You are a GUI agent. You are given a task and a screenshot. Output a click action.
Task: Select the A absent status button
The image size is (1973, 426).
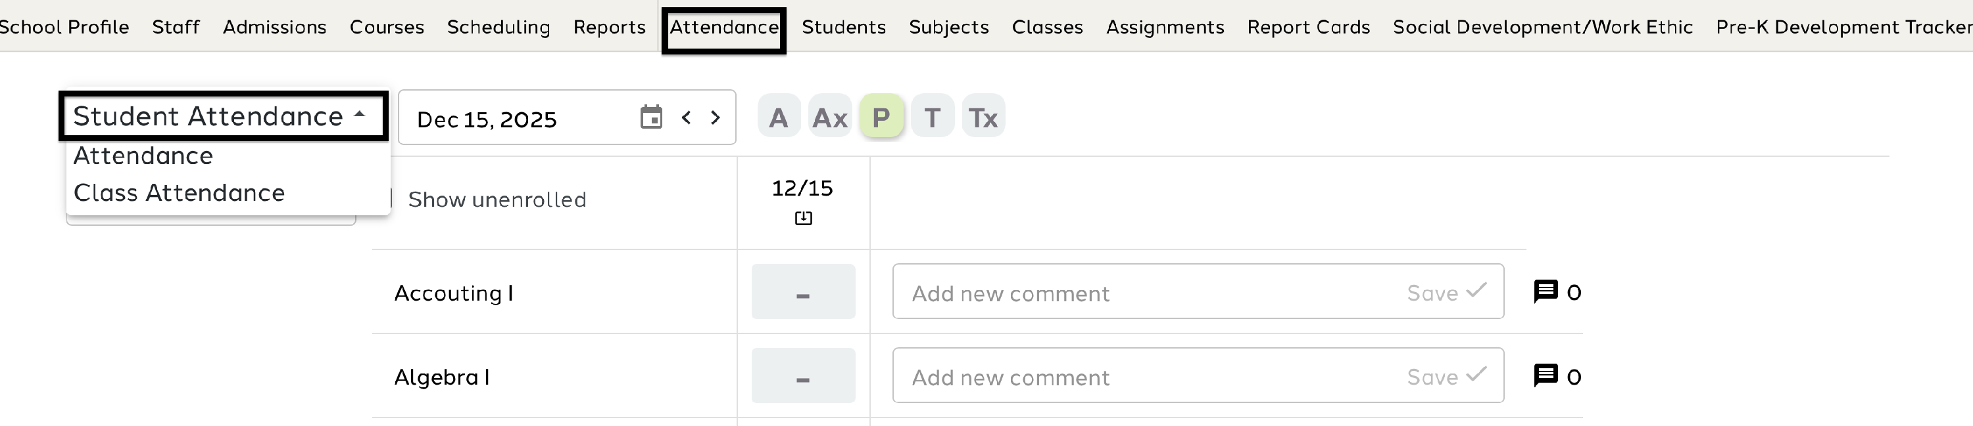point(778,117)
